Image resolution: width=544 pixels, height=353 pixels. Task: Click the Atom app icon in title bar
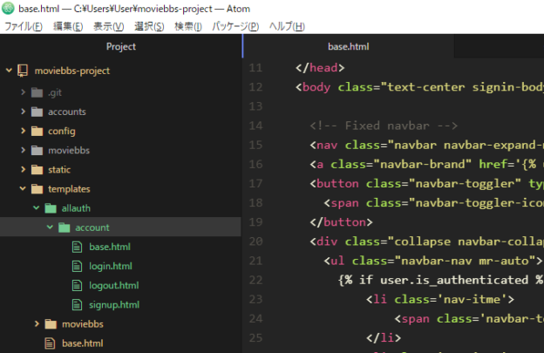[9, 8]
